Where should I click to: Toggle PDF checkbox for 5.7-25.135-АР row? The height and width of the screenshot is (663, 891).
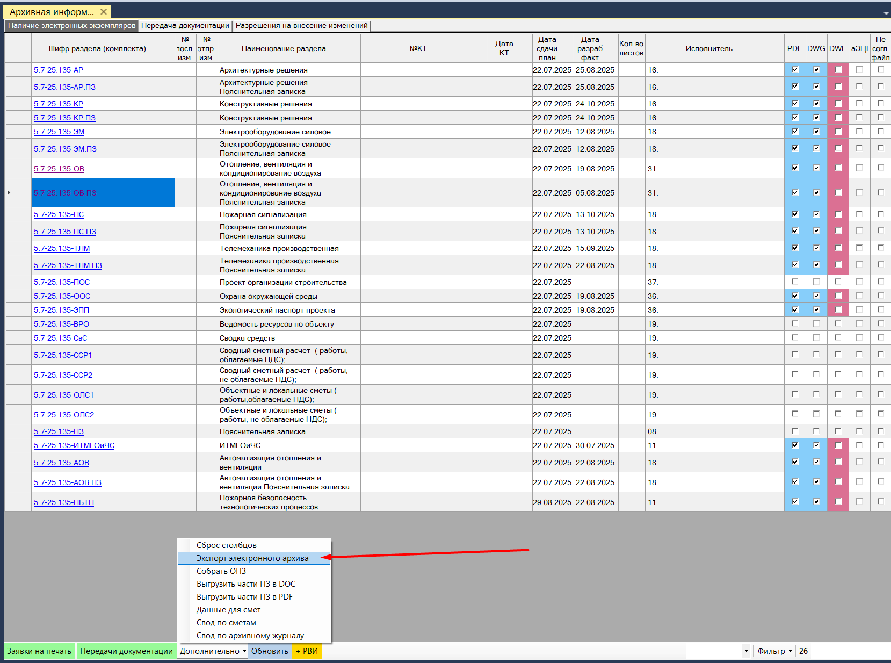(795, 69)
